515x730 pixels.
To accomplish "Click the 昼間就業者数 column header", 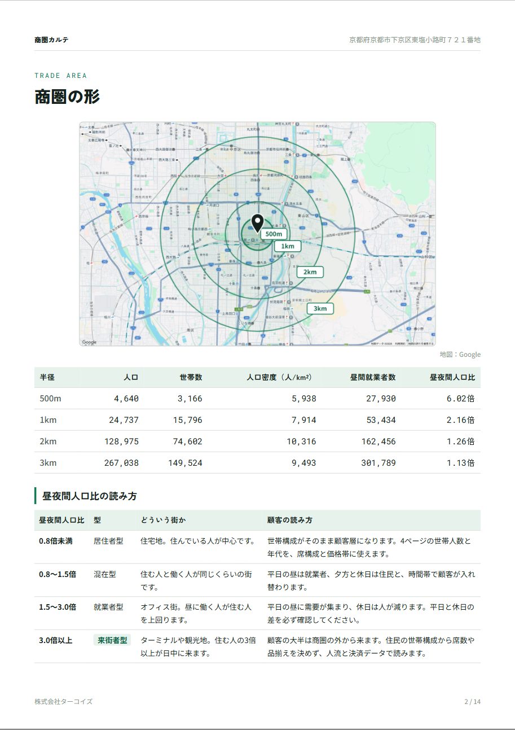I will pyautogui.click(x=373, y=377).
